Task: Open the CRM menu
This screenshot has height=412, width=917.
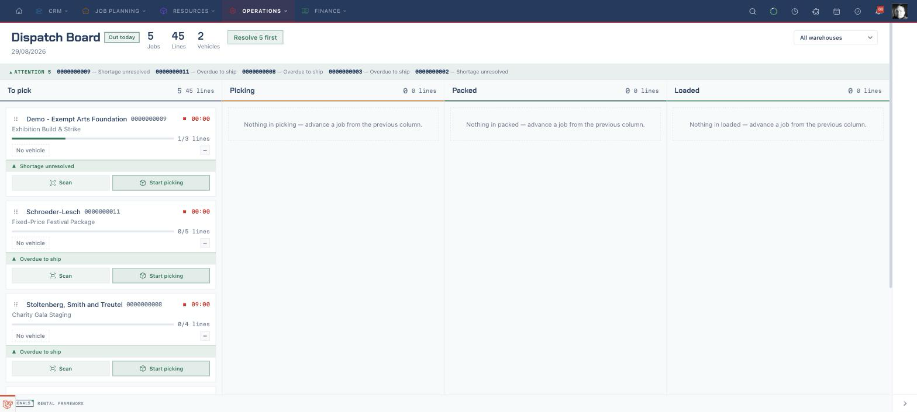Action: 51,11
